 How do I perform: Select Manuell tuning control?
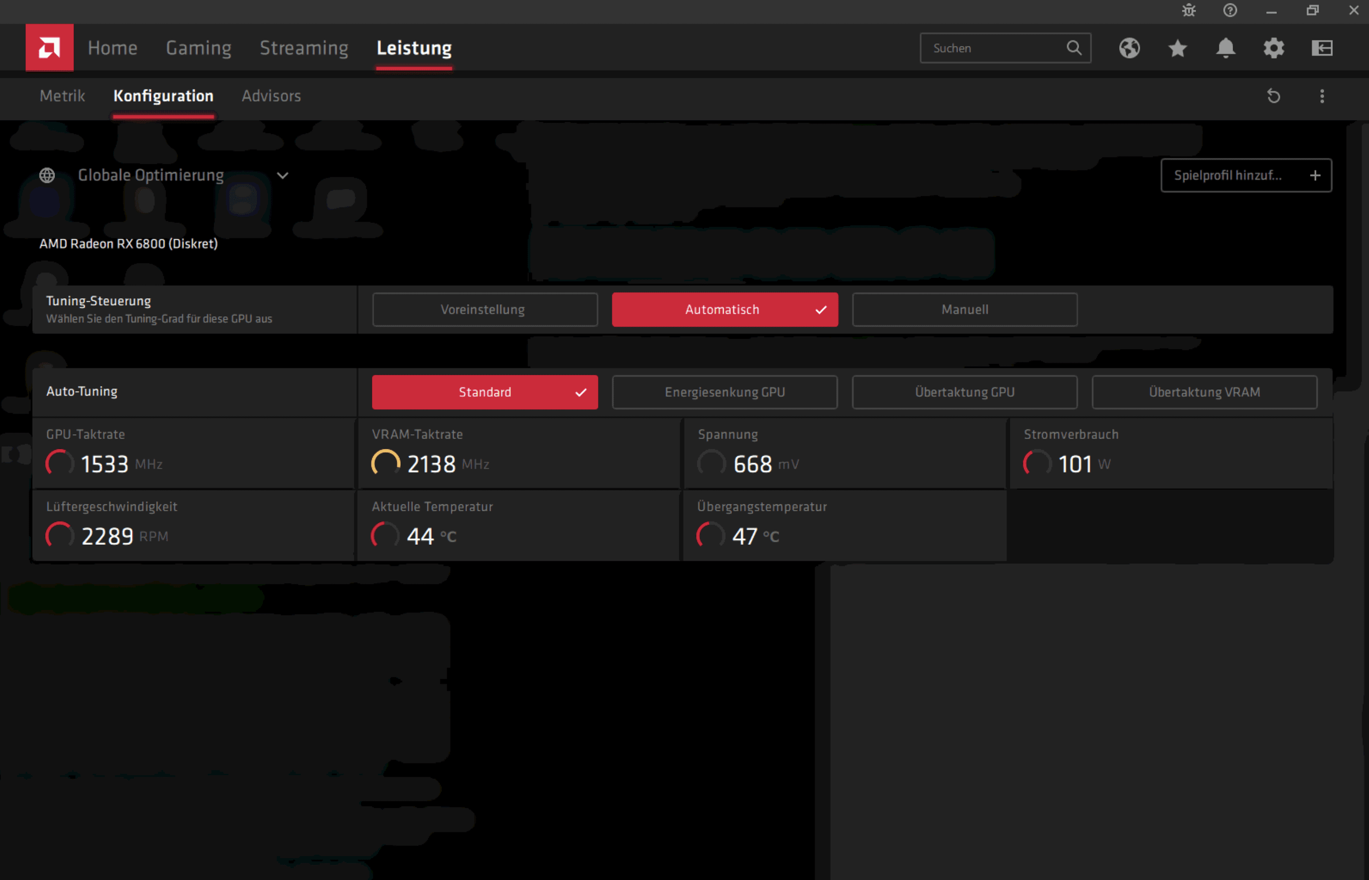point(965,310)
